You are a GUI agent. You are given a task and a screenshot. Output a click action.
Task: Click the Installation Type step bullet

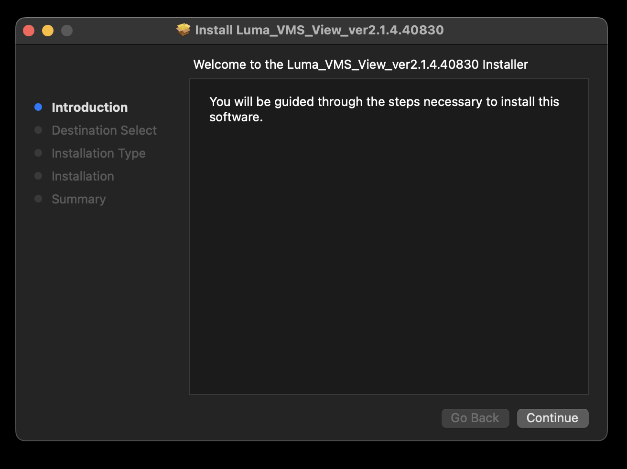coord(38,153)
